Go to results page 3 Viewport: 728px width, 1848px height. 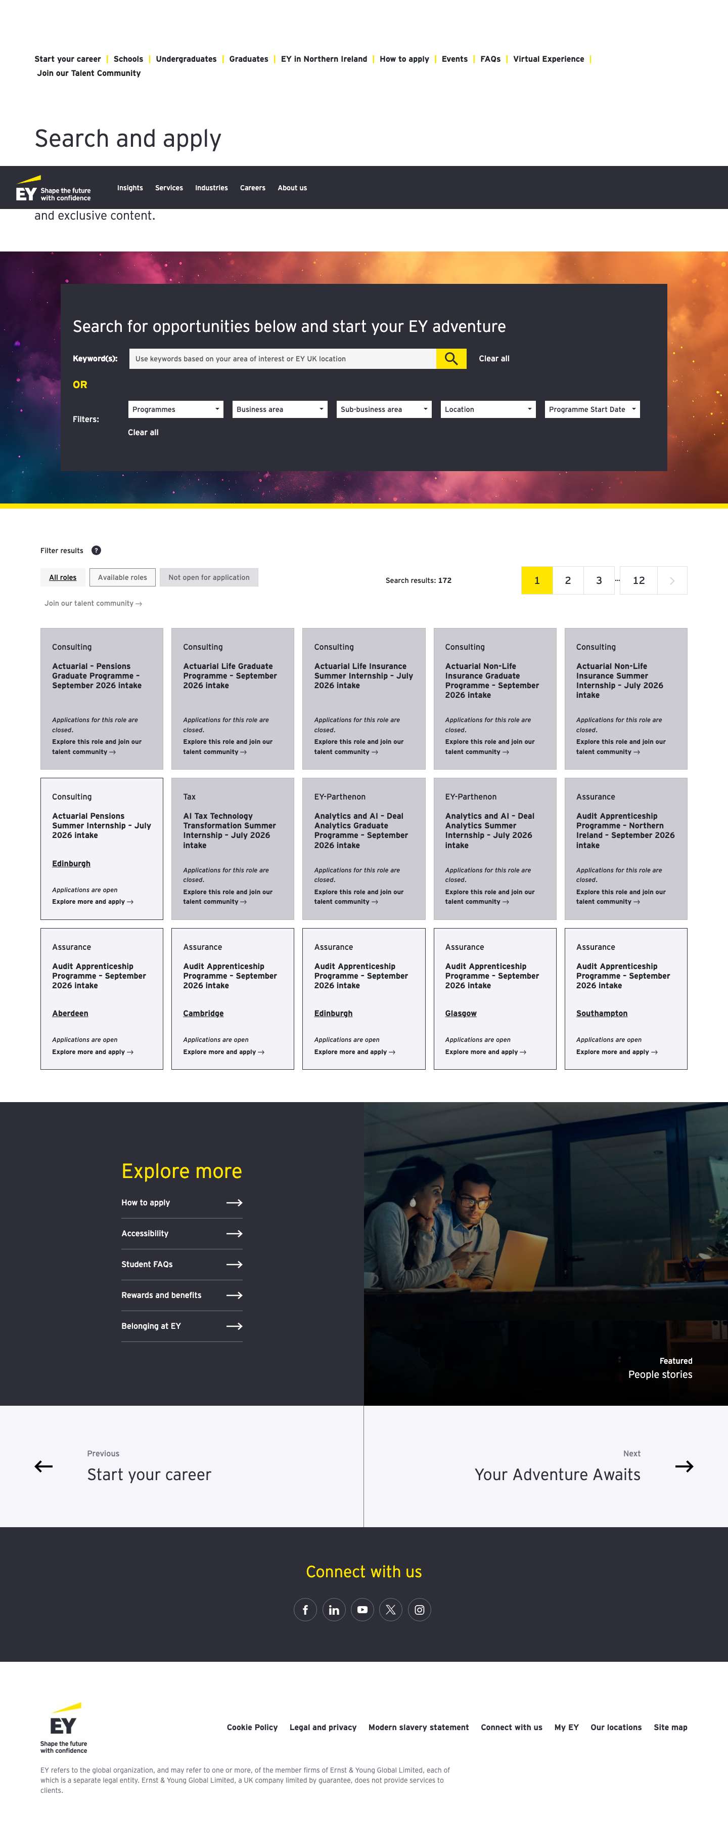point(599,580)
